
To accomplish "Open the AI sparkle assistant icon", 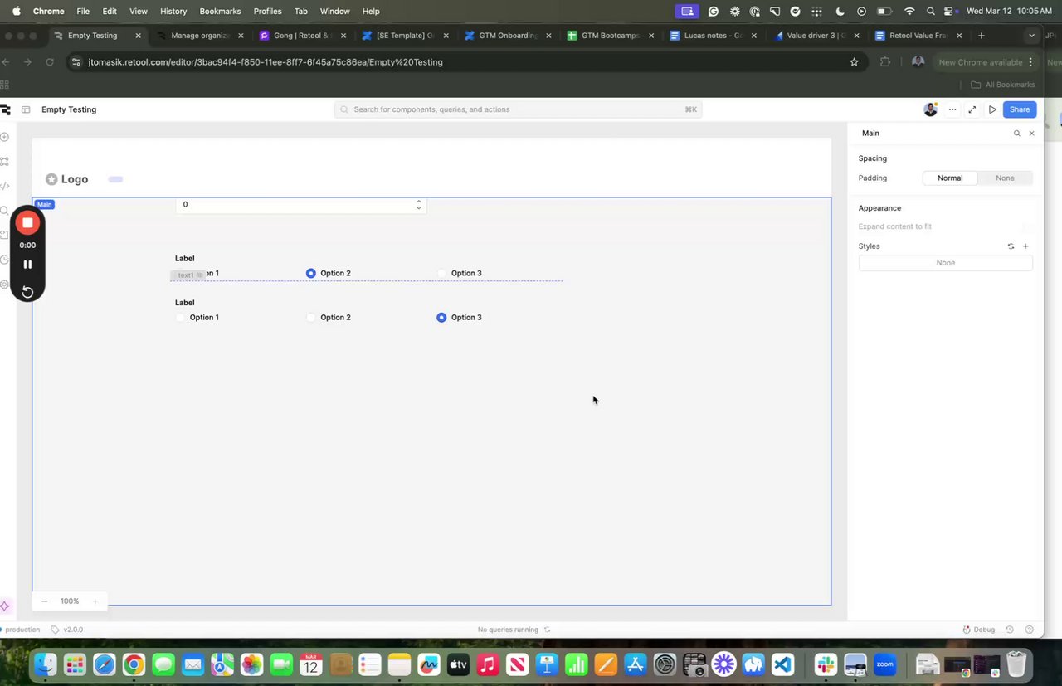I will click(x=4, y=606).
